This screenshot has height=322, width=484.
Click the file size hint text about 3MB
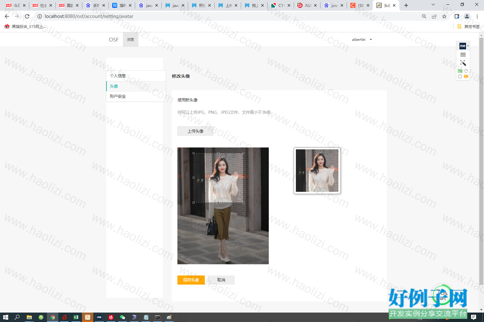coord(224,112)
